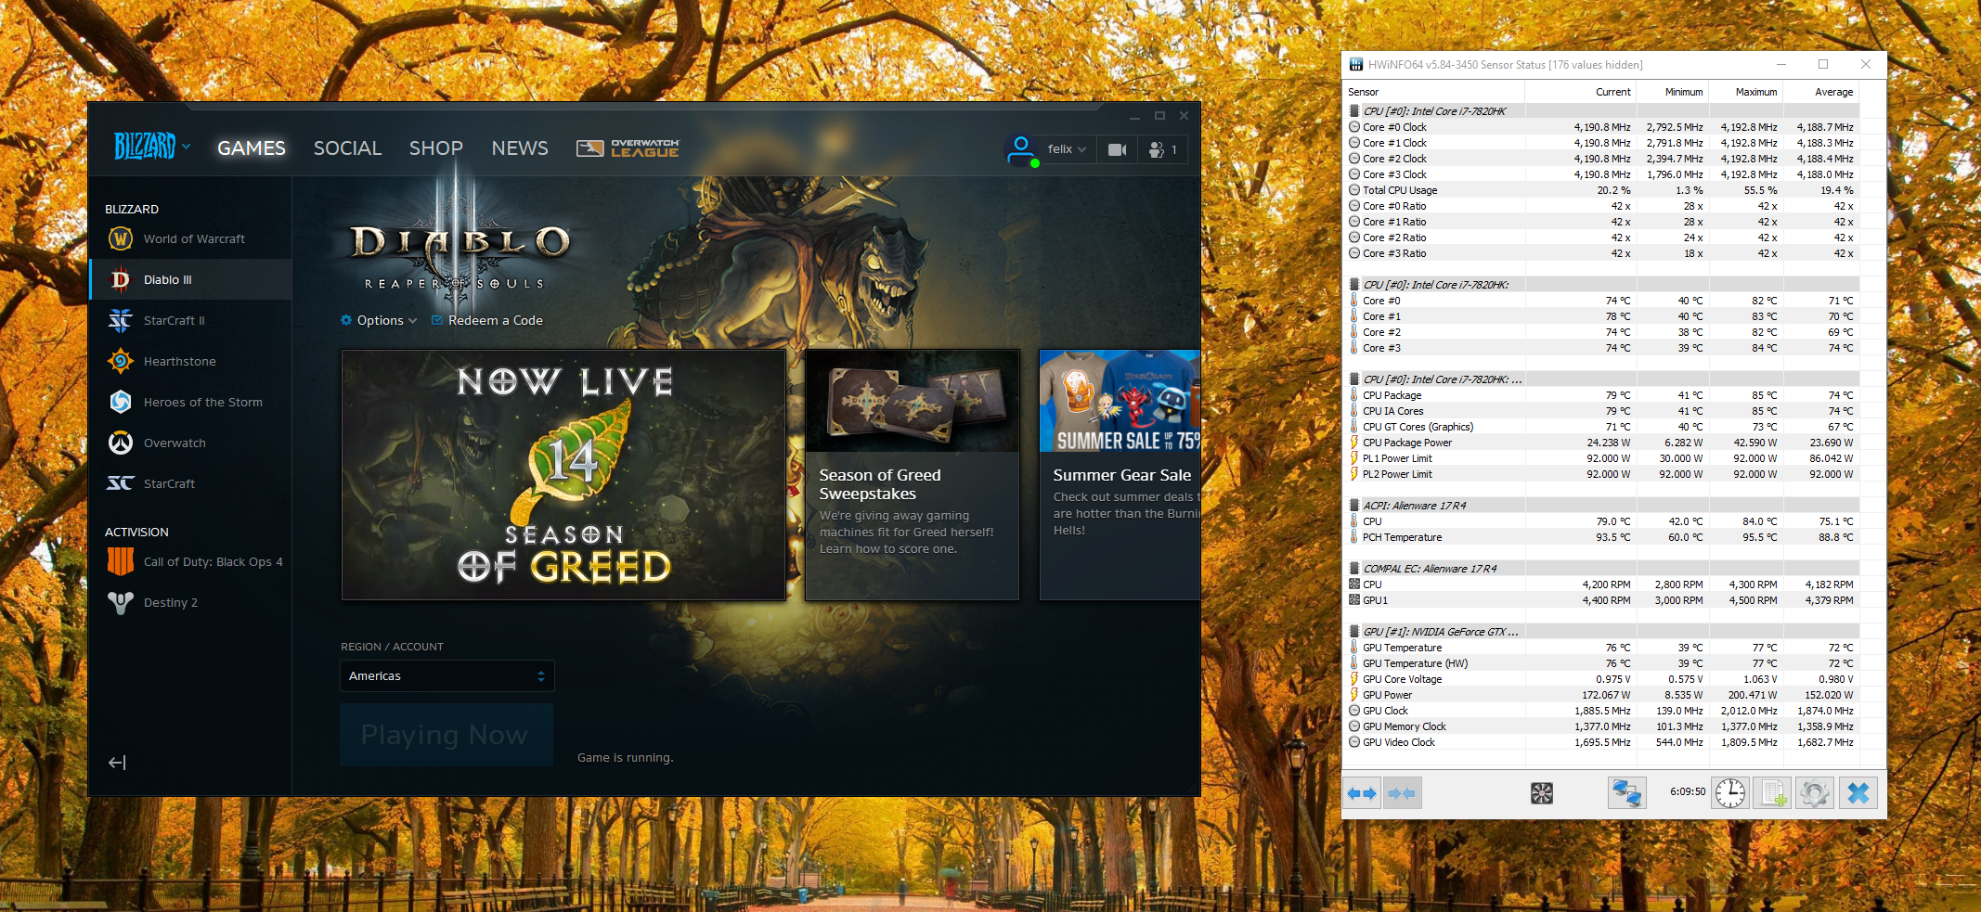1981x912 pixels.
Task: Select the GPU Video Clock row
Action: click(x=1601, y=742)
